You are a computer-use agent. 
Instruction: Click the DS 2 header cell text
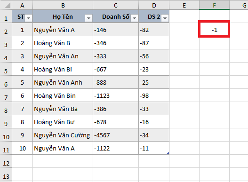click(154, 17)
